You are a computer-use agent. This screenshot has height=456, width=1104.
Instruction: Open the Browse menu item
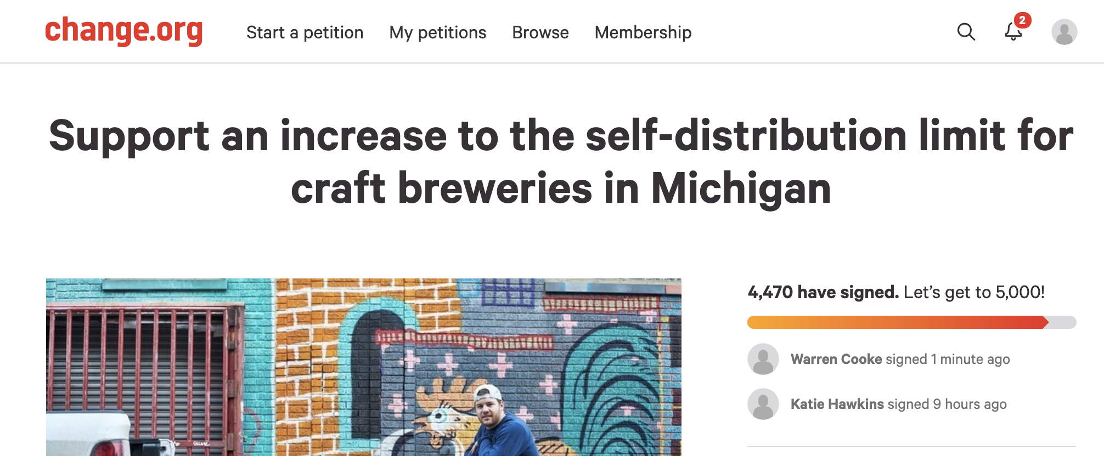pos(540,32)
